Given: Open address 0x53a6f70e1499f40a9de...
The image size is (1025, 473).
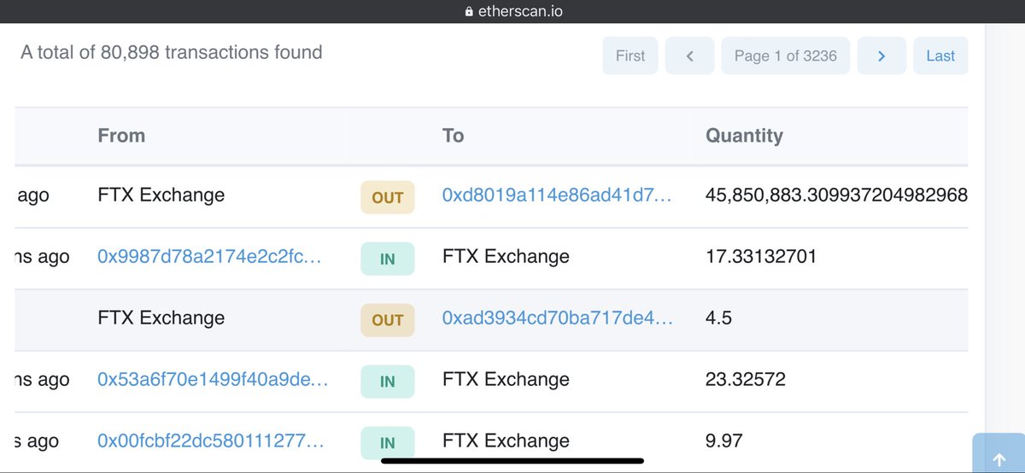Looking at the screenshot, I should [x=213, y=380].
